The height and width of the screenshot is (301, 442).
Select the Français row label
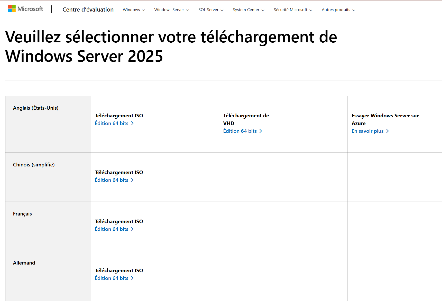(22, 214)
